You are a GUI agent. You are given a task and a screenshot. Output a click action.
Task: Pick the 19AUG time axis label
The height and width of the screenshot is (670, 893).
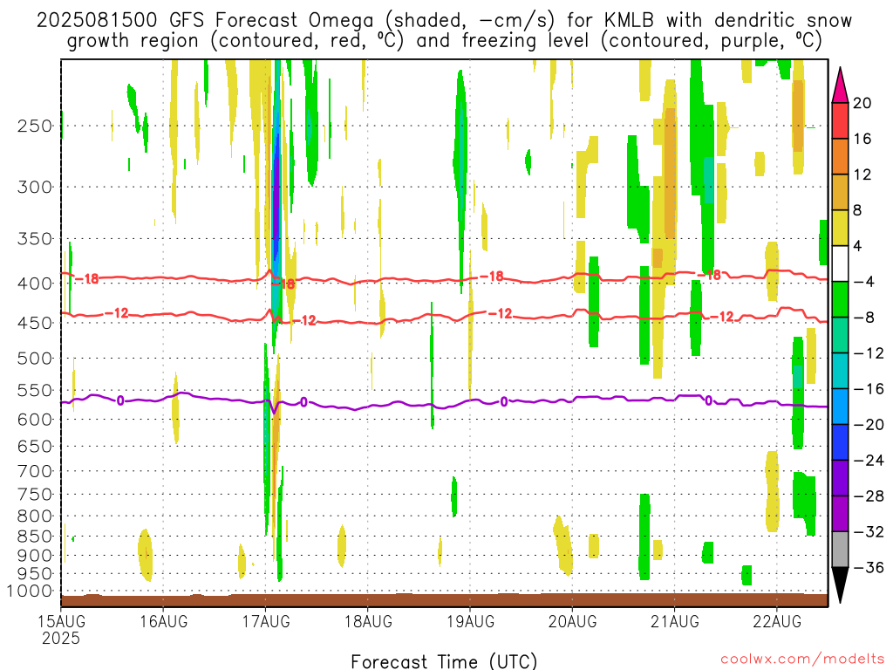(470, 621)
